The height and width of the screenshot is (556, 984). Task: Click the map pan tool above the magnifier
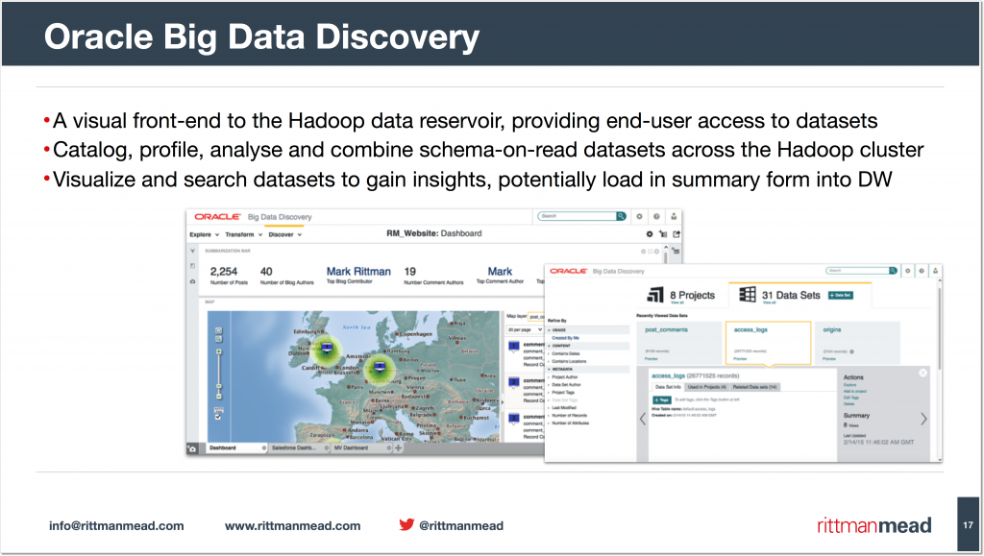218,330
